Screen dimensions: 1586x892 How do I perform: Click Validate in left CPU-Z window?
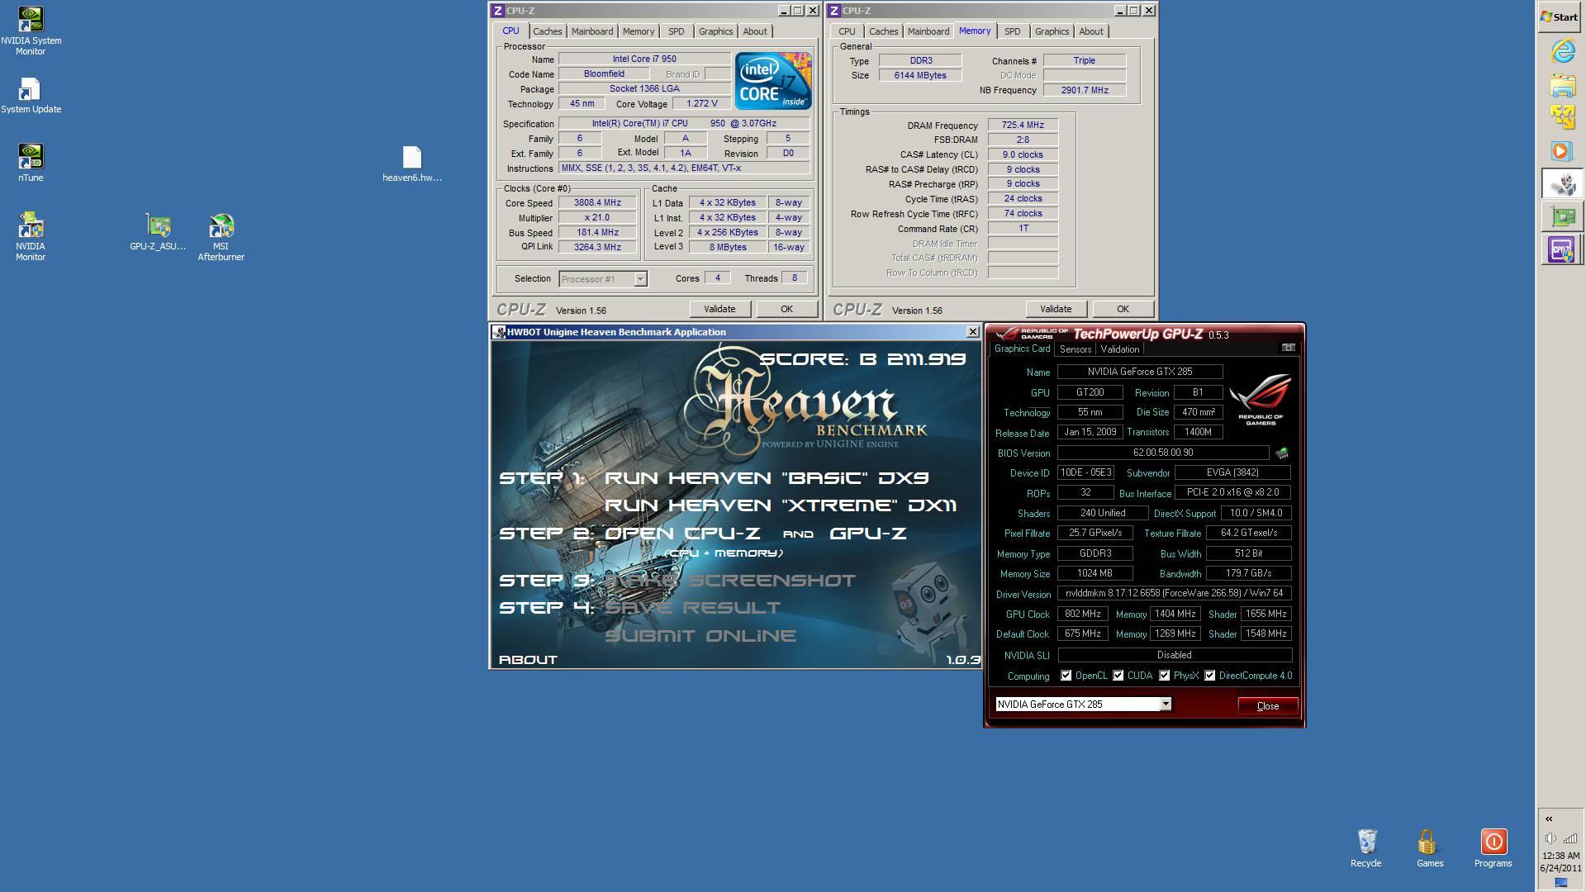point(719,309)
